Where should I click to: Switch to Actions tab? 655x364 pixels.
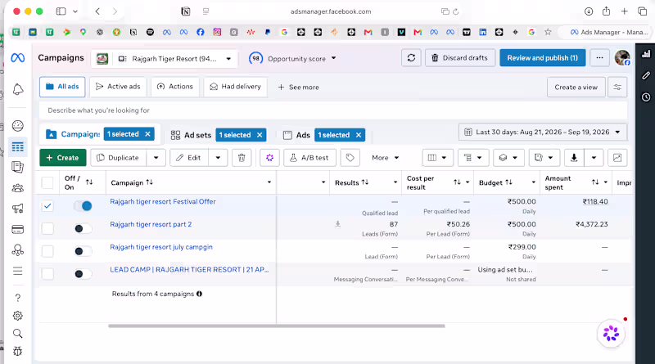(174, 87)
